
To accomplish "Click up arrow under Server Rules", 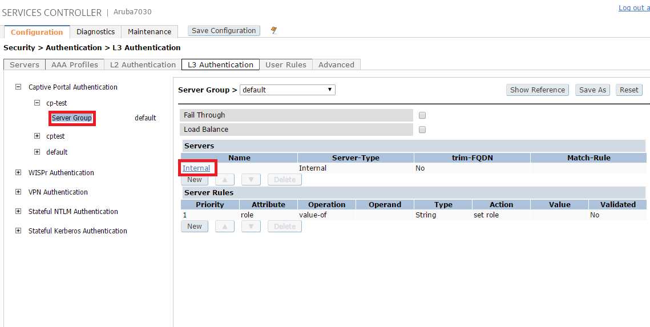I will click(x=225, y=227).
